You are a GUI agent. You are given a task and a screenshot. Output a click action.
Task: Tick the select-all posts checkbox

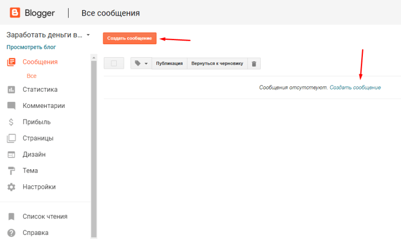[x=114, y=63]
